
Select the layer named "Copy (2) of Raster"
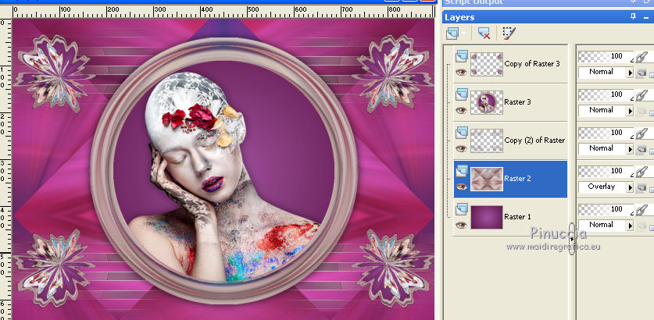click(534, 140)
